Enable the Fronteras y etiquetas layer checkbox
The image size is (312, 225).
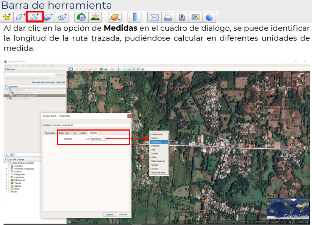pos(10,168)
